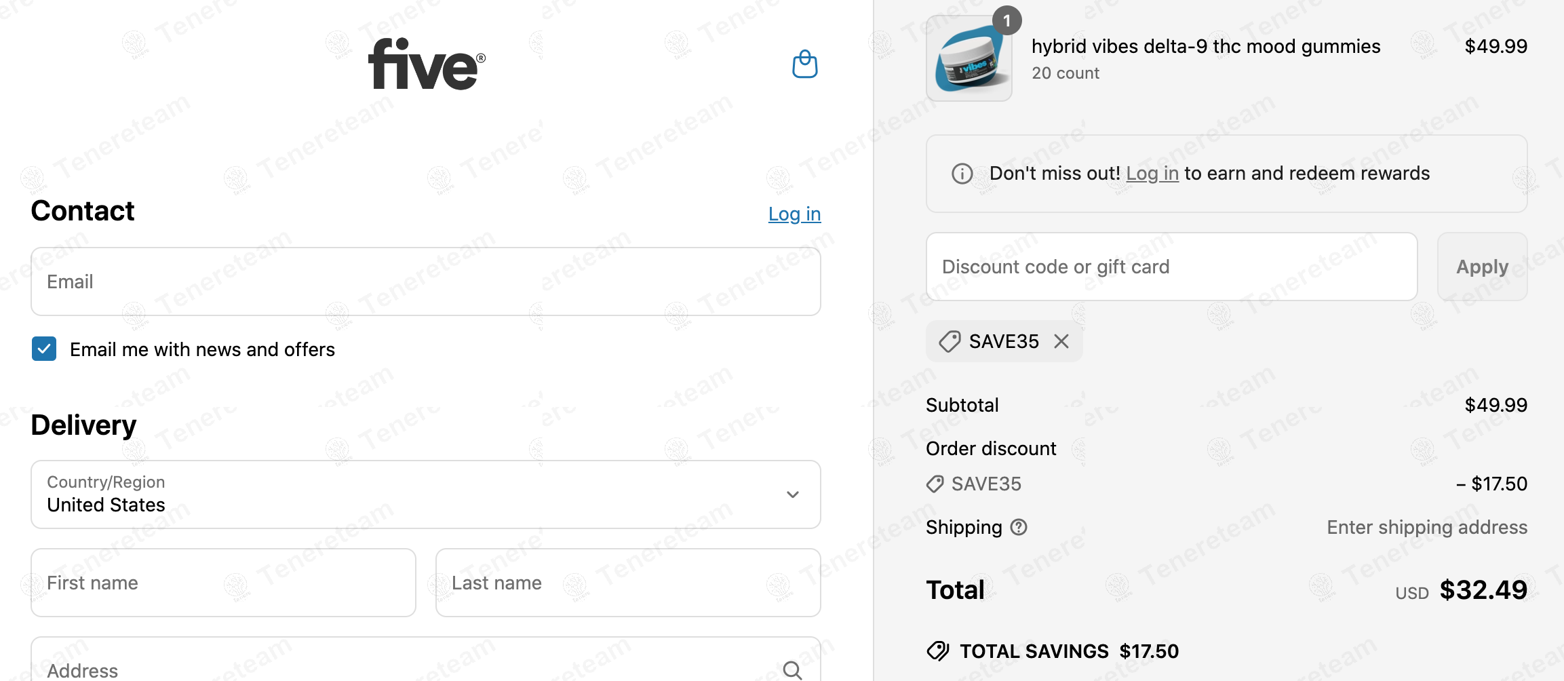Click the total savings tag icon

[938, 651]
